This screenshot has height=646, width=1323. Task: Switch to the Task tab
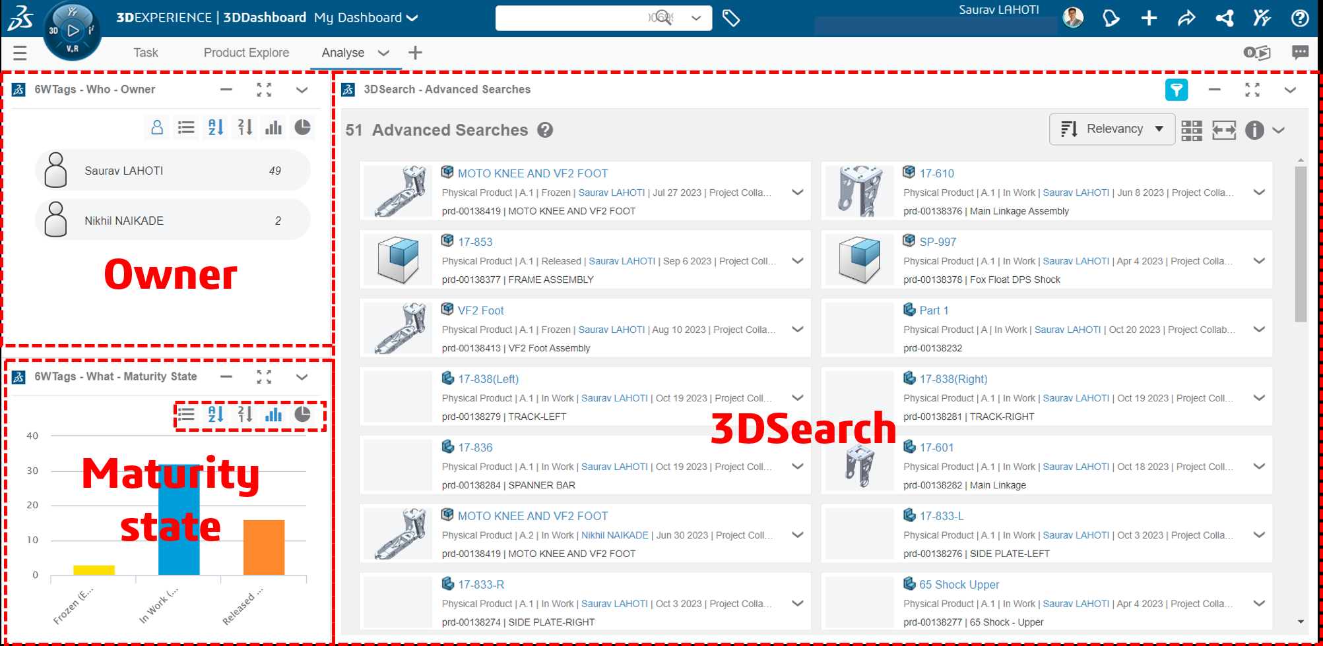tap(145, 53)
